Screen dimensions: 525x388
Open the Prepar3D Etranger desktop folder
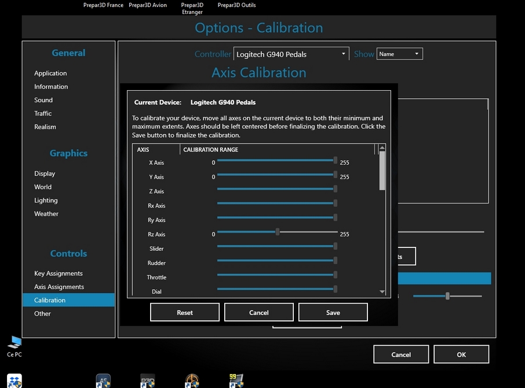pos(192,8)
